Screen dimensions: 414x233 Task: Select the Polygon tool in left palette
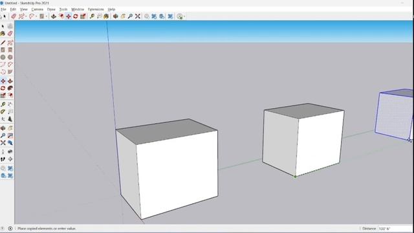10,57
